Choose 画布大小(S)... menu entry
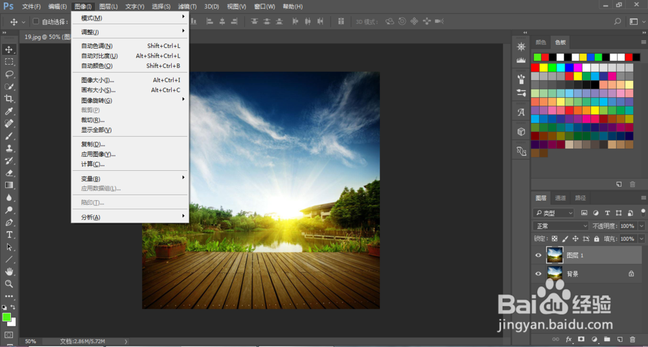The width and height of the screenshot is (648, 347). click(130, 90)
